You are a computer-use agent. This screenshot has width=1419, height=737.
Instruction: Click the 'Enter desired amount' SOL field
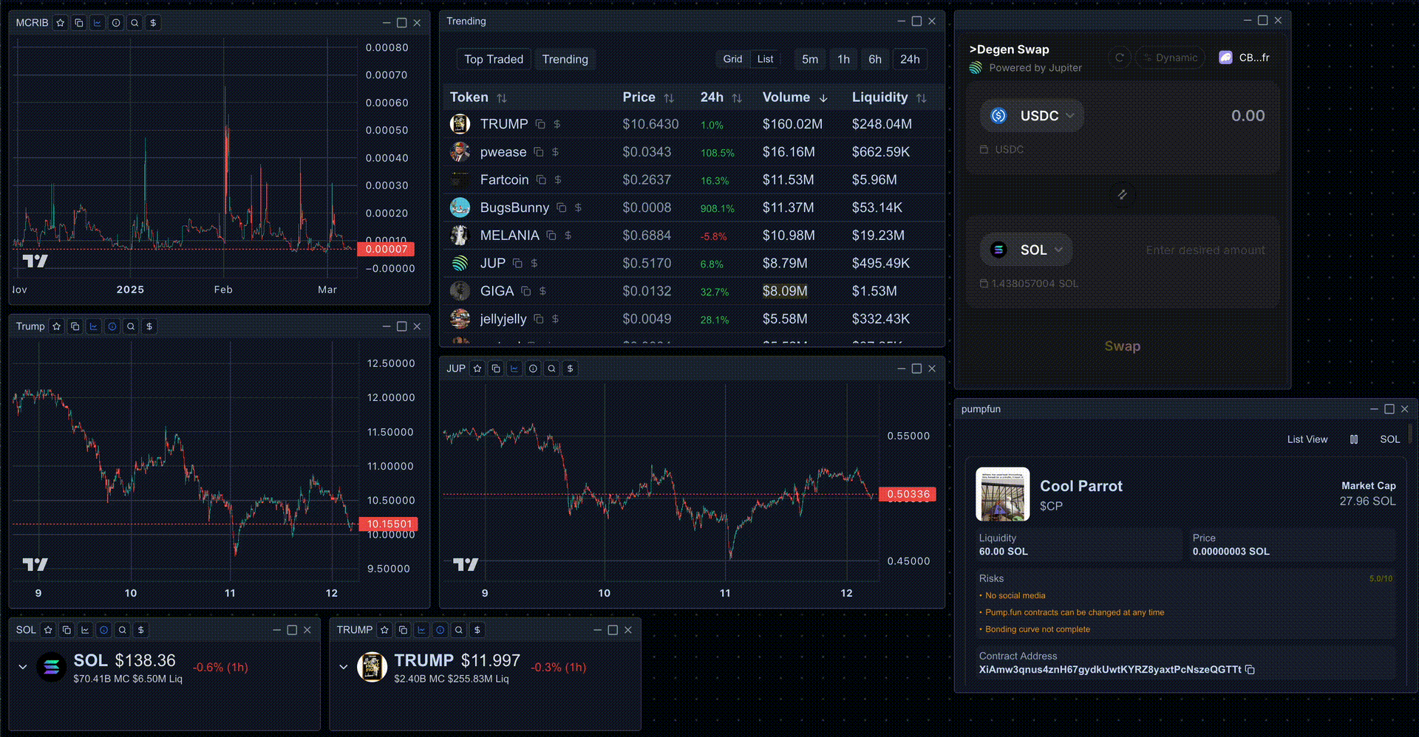click(1205, 250)
